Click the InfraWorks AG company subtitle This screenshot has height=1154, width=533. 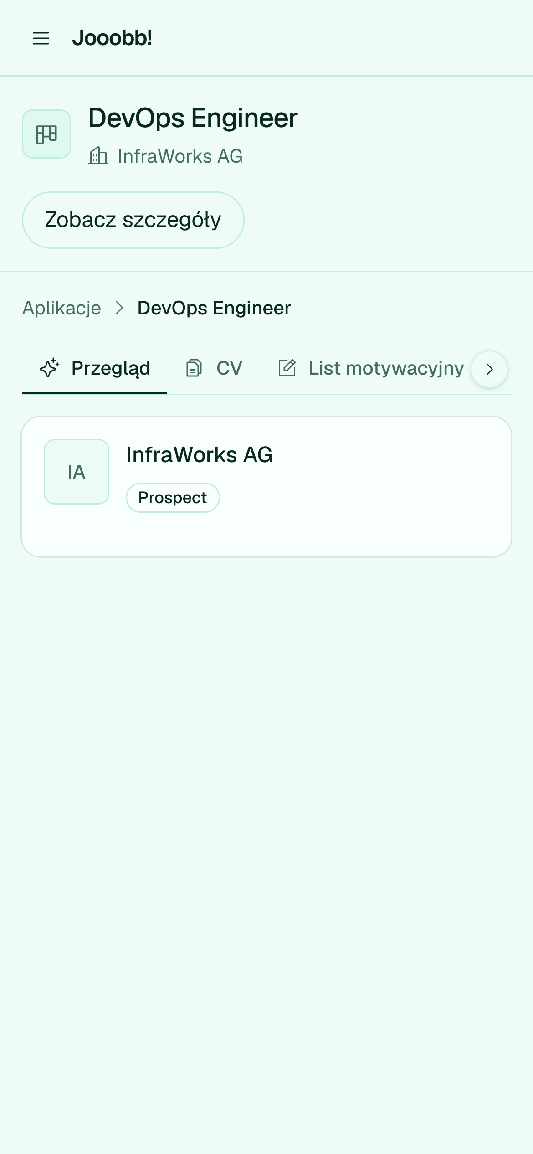(180, 156)
